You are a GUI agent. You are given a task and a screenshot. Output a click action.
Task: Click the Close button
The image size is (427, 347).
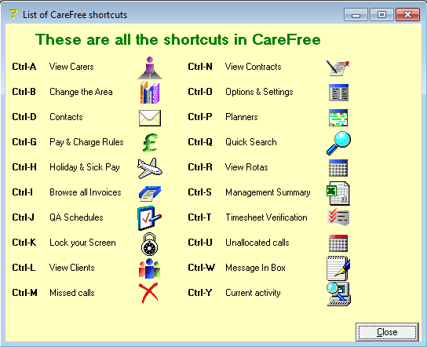pos(387,332)
